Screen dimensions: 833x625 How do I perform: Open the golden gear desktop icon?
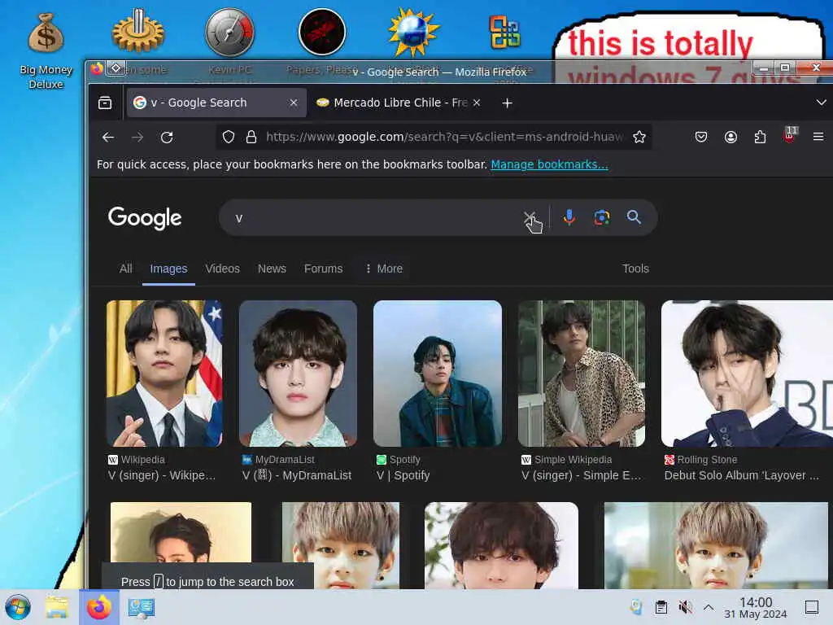(x=138, y=31)
